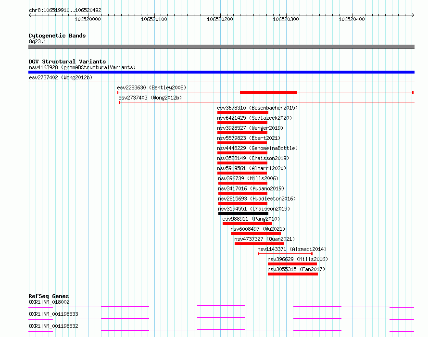Click nsv3417016 (Audano2019) label

[251, 188]
